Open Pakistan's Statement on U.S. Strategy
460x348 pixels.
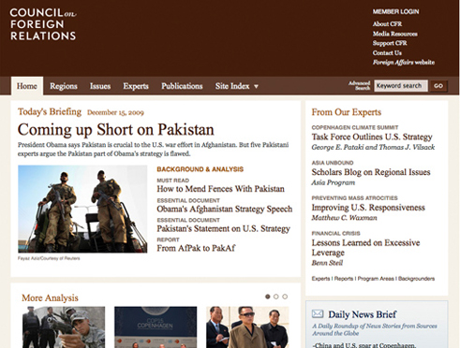tap(223, 228)
